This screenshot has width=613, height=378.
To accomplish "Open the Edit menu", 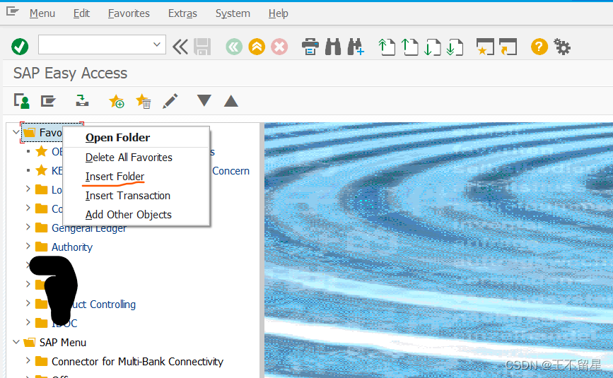I will click(81, 13).
